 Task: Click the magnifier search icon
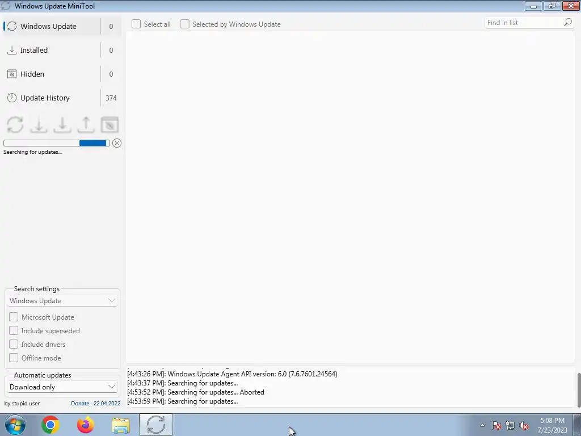pos(568,23)
